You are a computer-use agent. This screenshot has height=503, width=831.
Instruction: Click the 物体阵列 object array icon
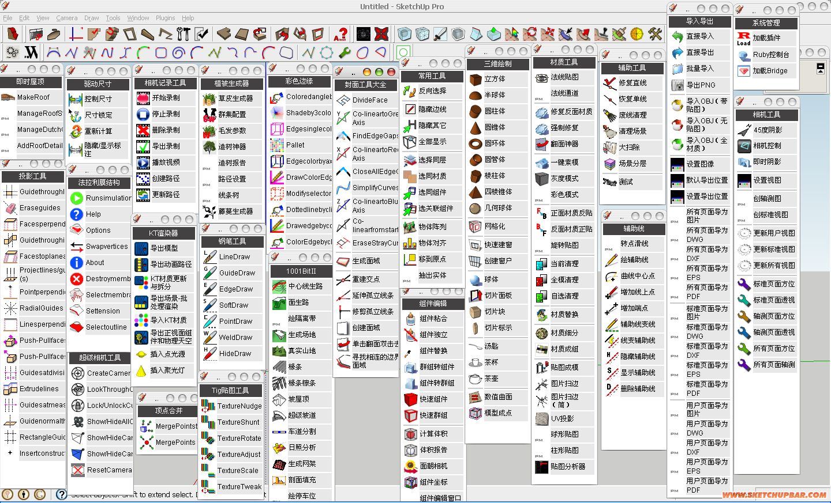[410, 227]
